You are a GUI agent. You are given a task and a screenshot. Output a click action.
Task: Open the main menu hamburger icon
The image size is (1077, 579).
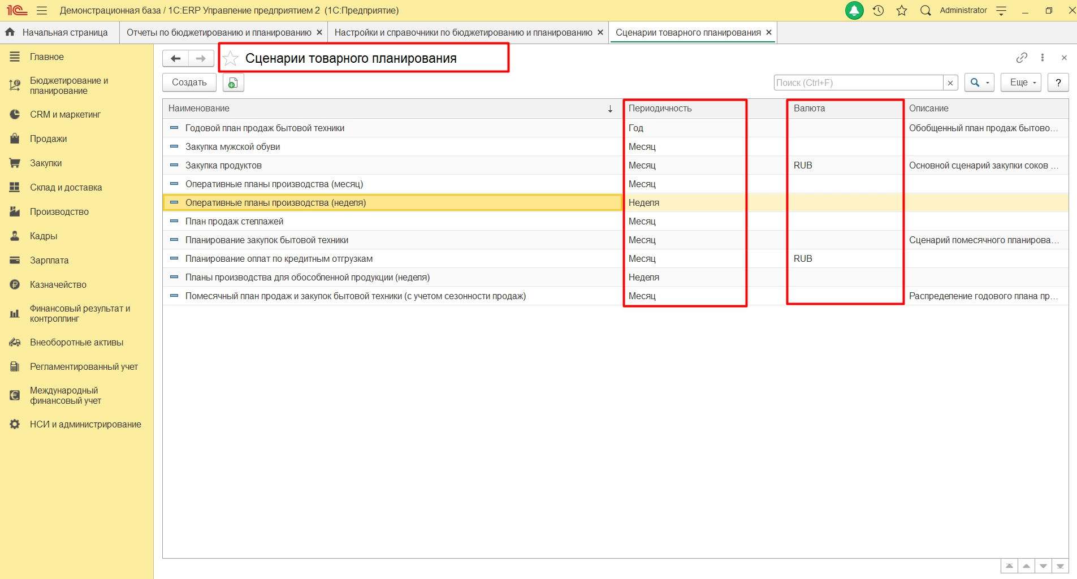(41, 10)
